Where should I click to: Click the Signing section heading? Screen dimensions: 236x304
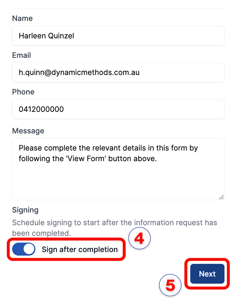25,210
